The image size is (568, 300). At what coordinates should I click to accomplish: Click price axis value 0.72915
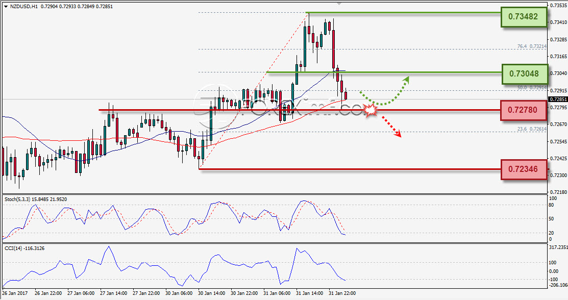tap(558, 91)
